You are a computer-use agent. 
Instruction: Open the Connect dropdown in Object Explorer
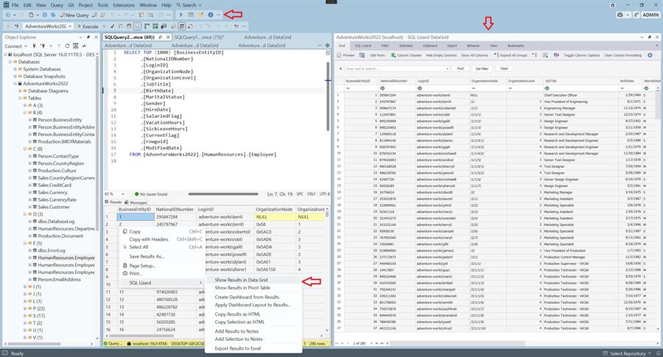pyautogui.click(x=25, y=46)
